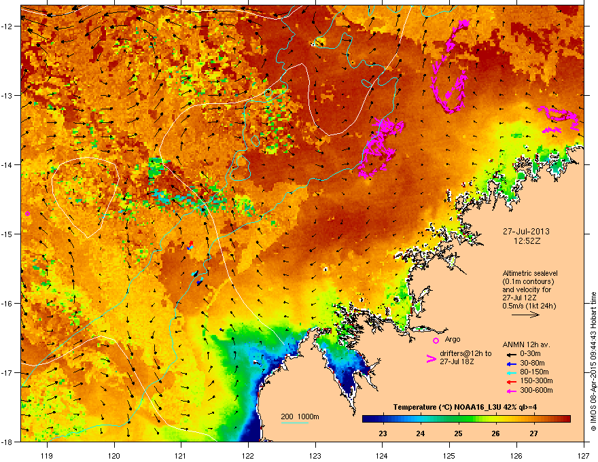Click the 'ANMN 12h av.' heading

click(x=526, y=344)
